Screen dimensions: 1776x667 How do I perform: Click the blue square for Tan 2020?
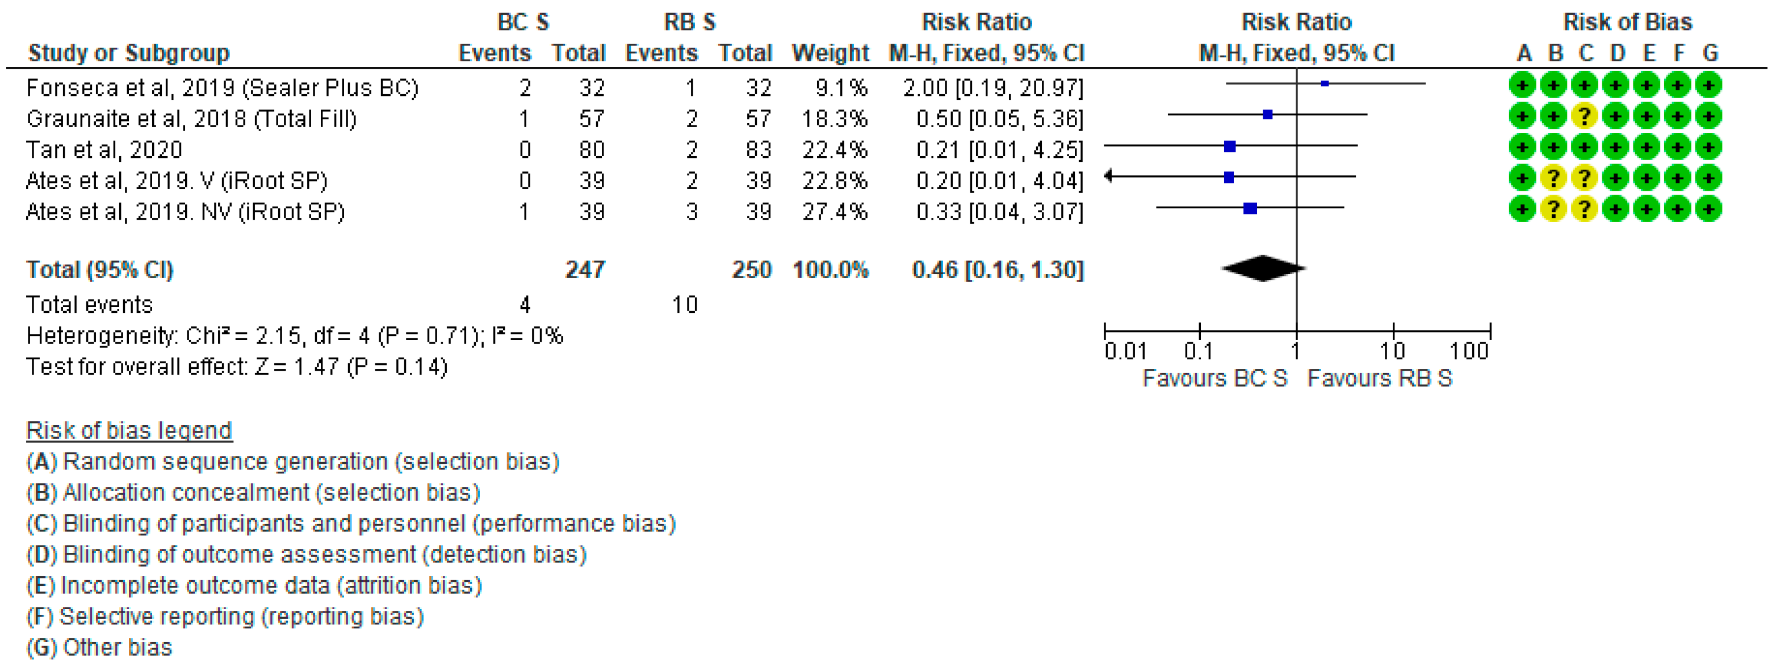[x=1229, y=146]
